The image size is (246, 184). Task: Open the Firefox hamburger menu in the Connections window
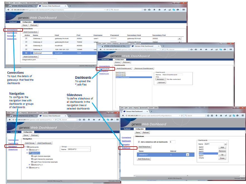click(x=184, y=9)
